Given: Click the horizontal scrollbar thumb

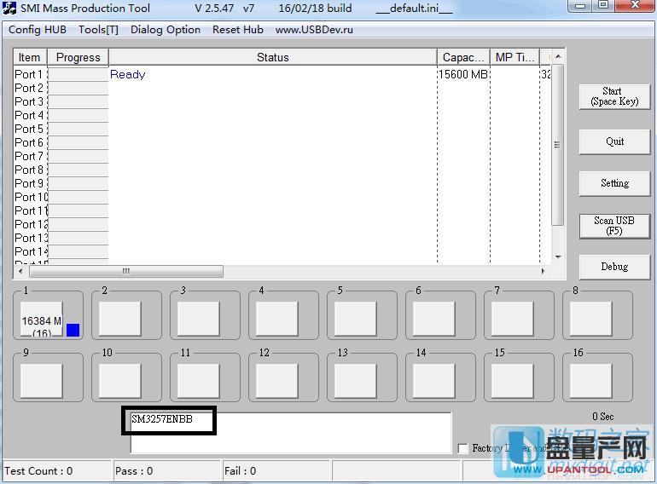Looking at the screenshot, I should pos(126,271).
